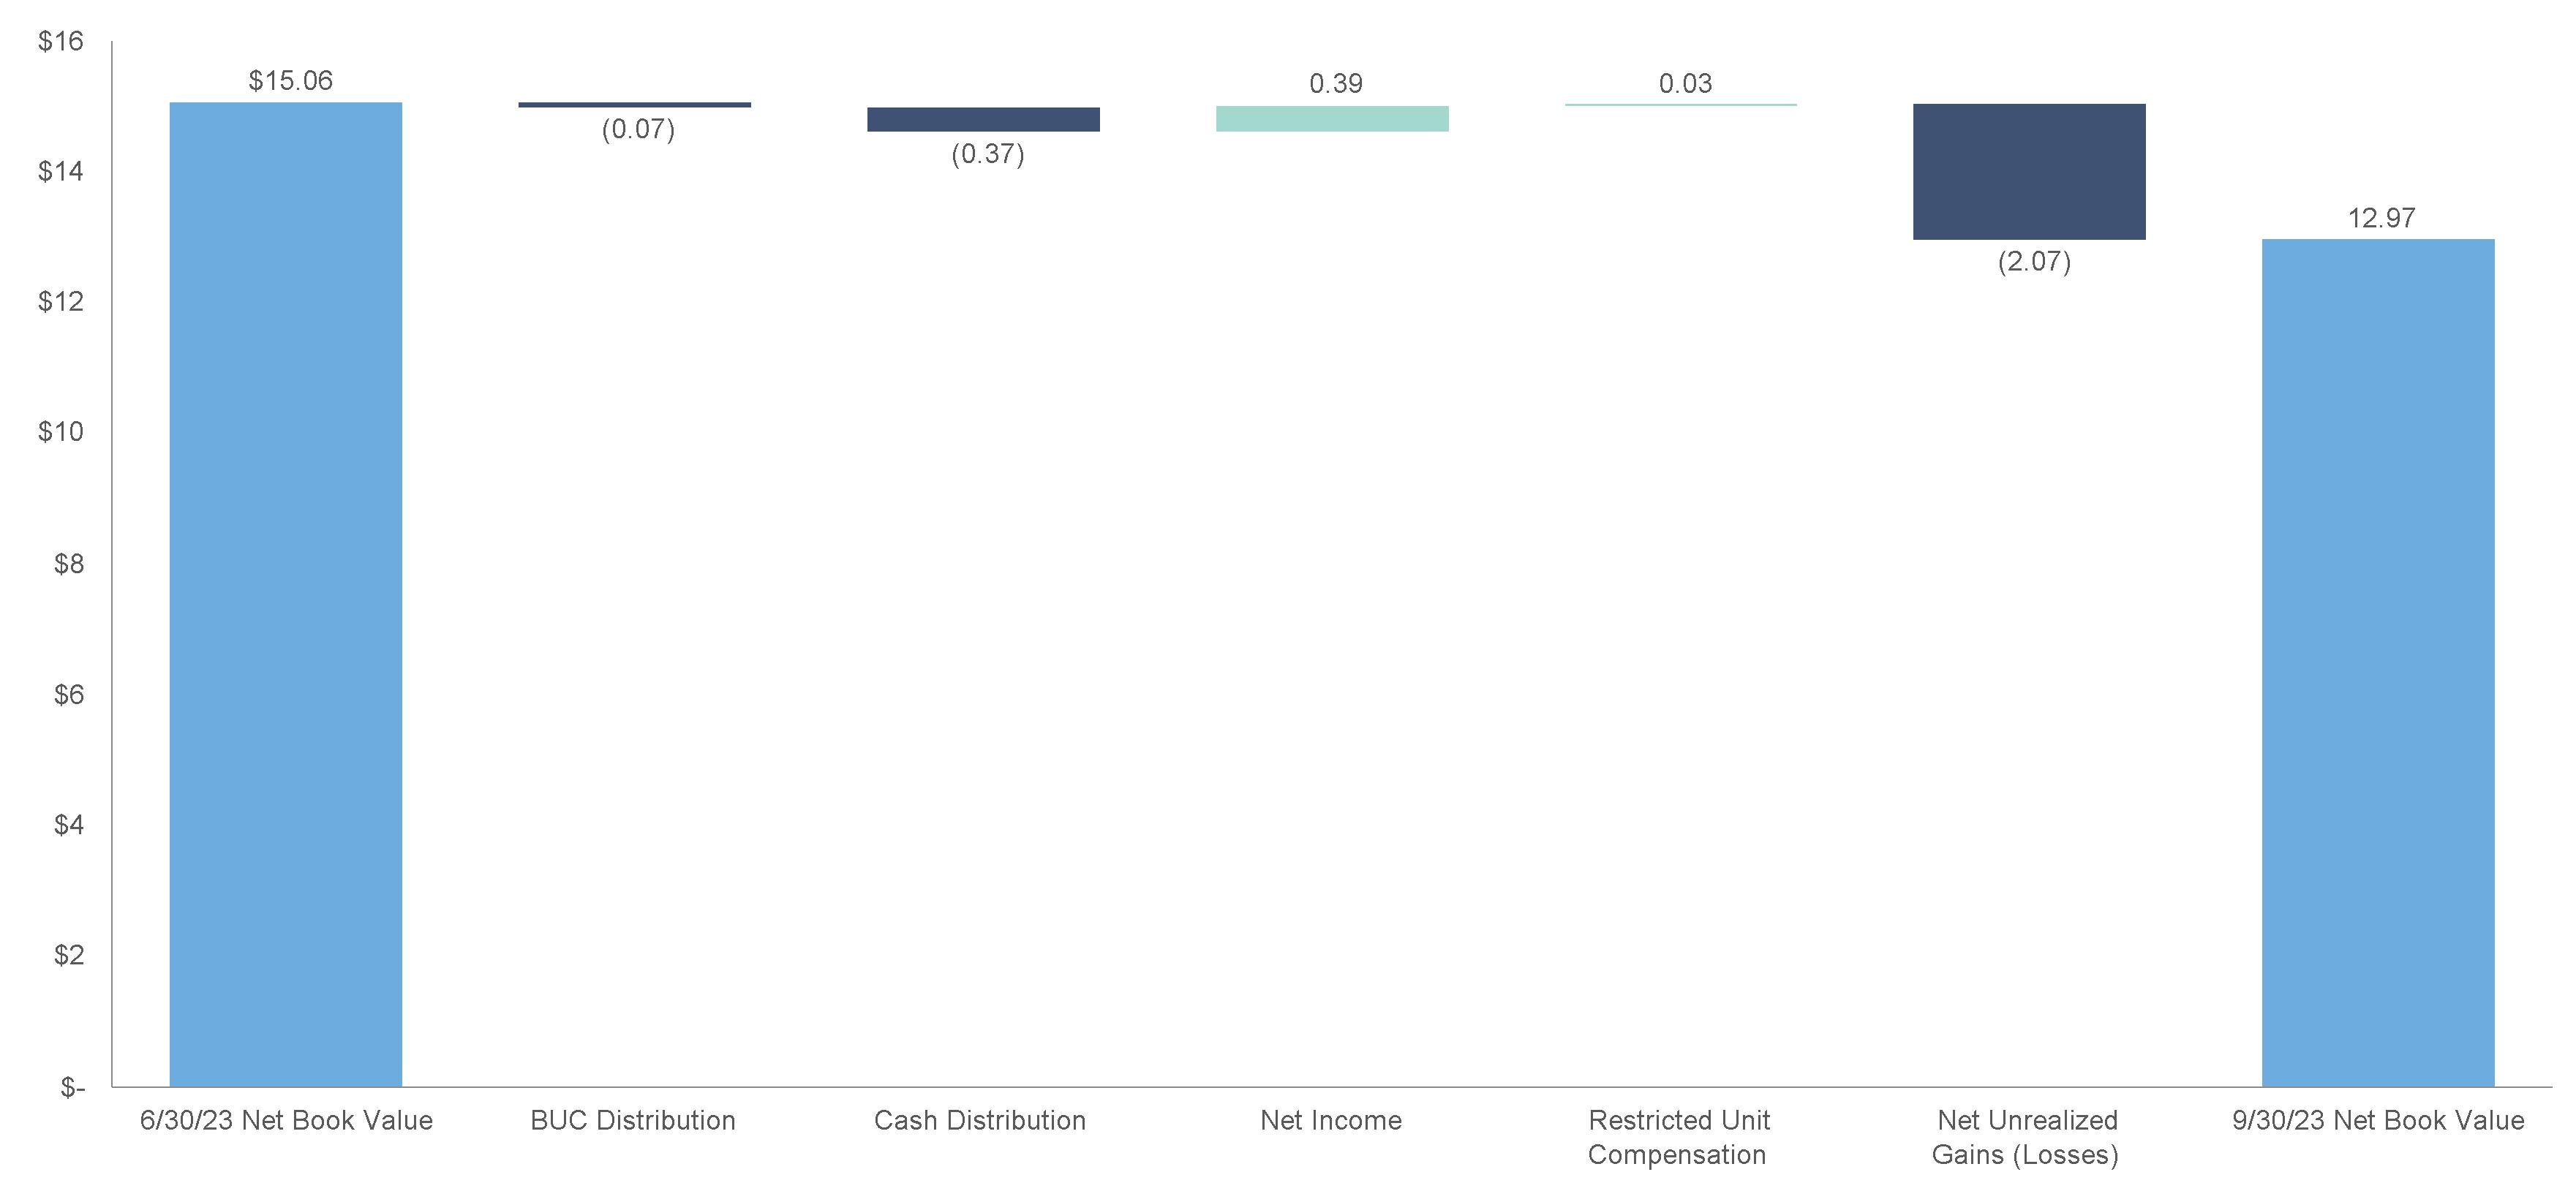Select the (0.37) data label
2576x1202 pixels.
click(x=988, y=154)
